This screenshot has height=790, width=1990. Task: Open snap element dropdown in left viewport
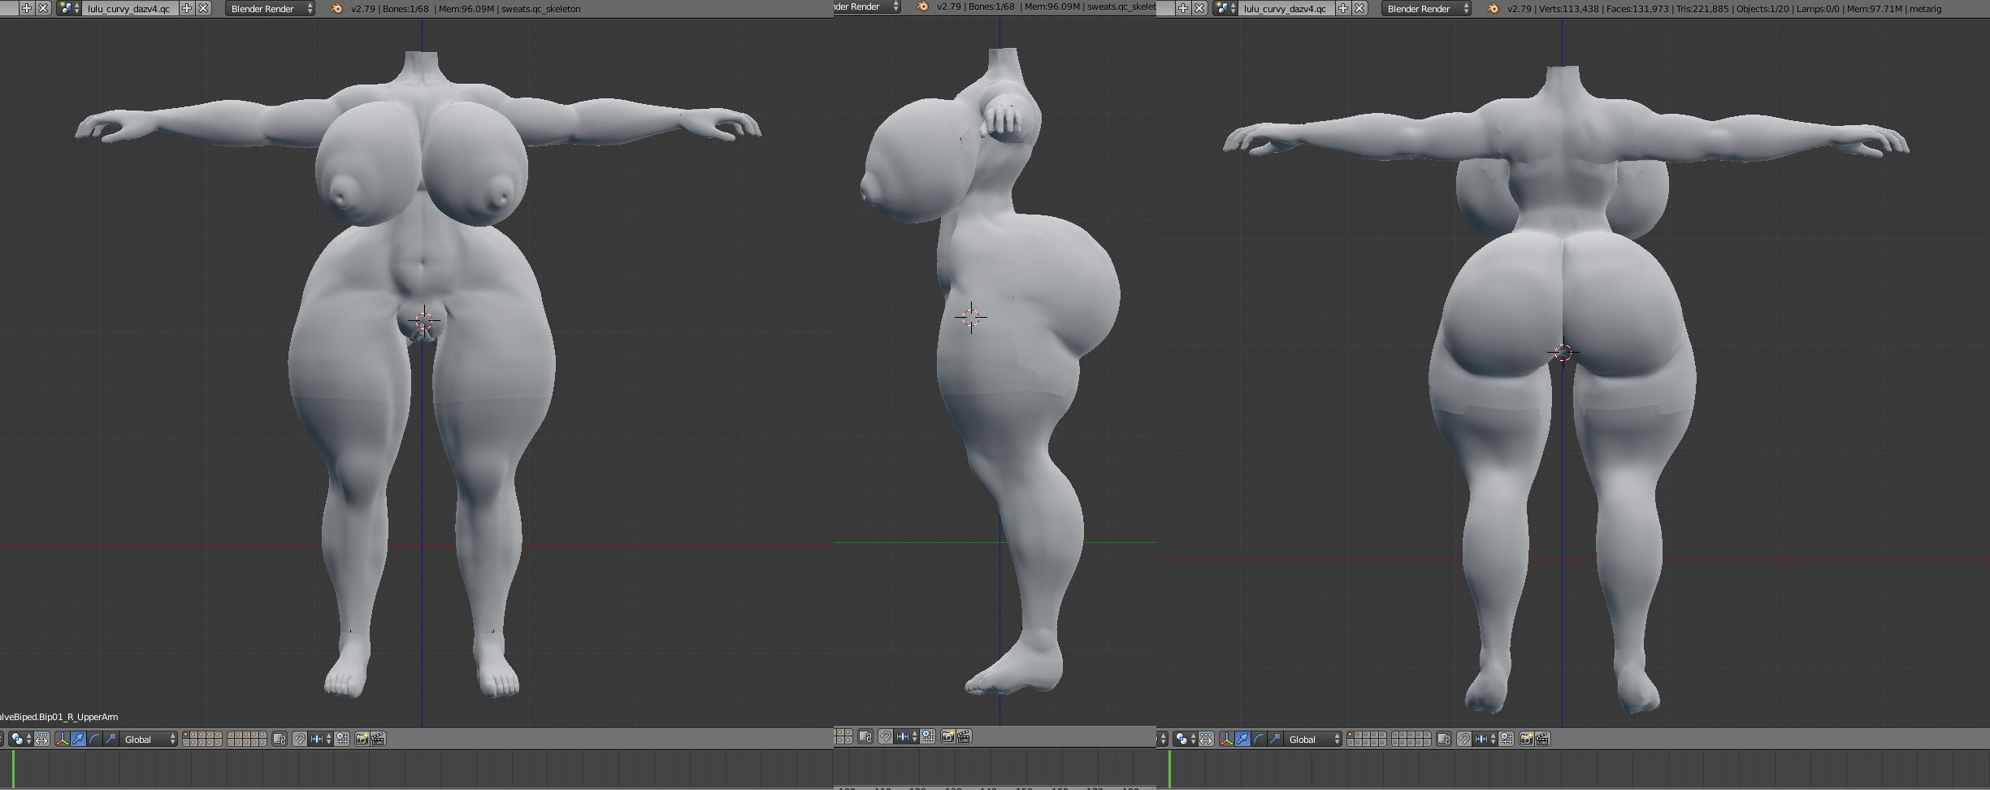pos(321,739)
